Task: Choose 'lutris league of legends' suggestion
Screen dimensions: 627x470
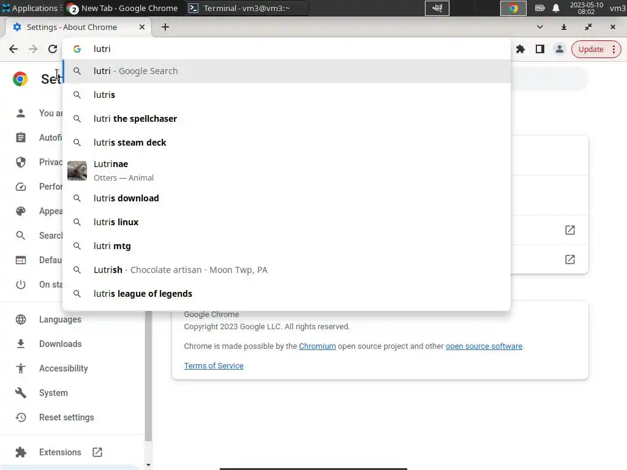Action: click(x=287, y=294)
